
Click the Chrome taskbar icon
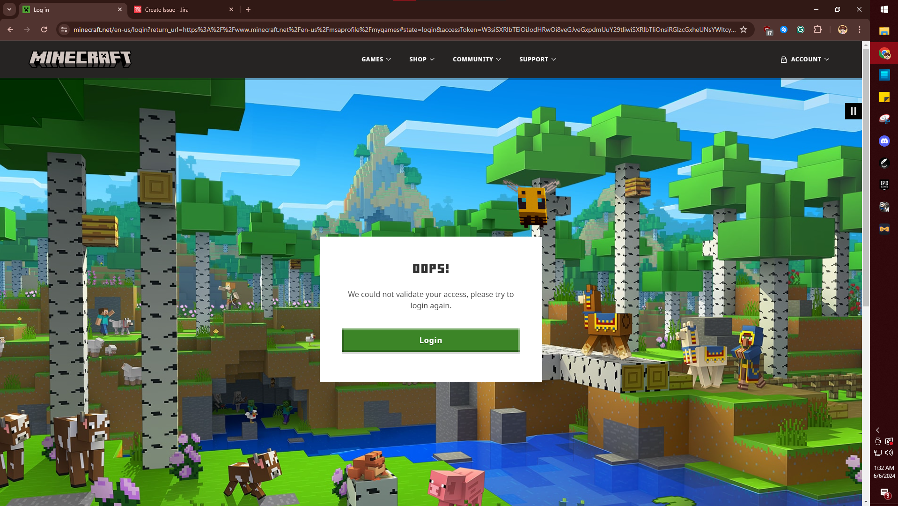coord(884,53)
